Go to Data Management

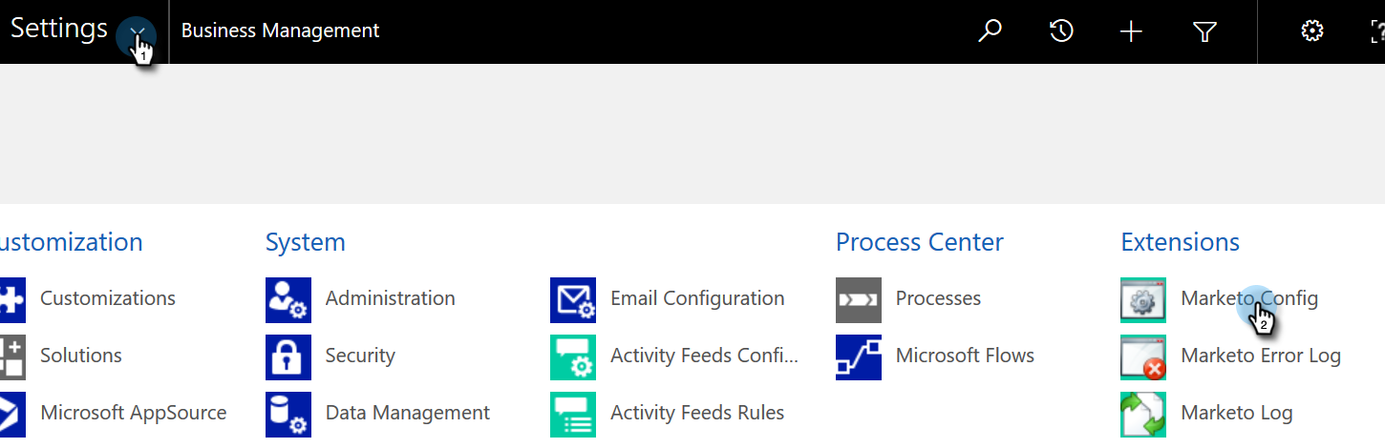point(407,414)
